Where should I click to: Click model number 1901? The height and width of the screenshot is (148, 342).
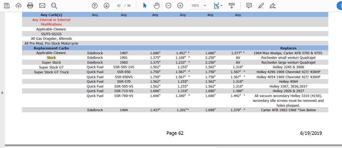point(124,57)
